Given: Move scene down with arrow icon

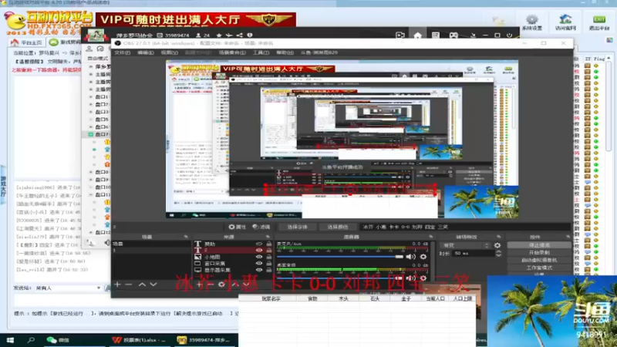Looking at the screenshot, I should click(x=153, y=284).
